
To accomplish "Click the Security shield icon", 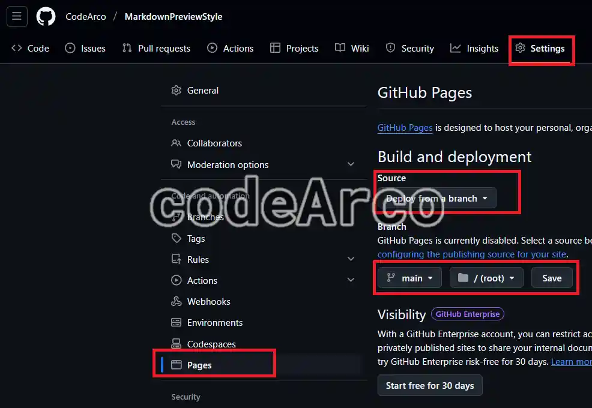I will pyautogui.click(x=390, y=48).
